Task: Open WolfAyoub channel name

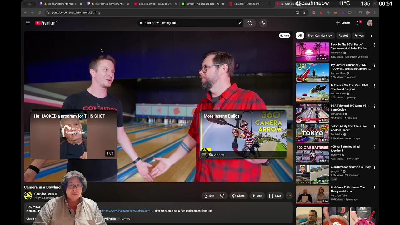Action: tap(337, 53)
